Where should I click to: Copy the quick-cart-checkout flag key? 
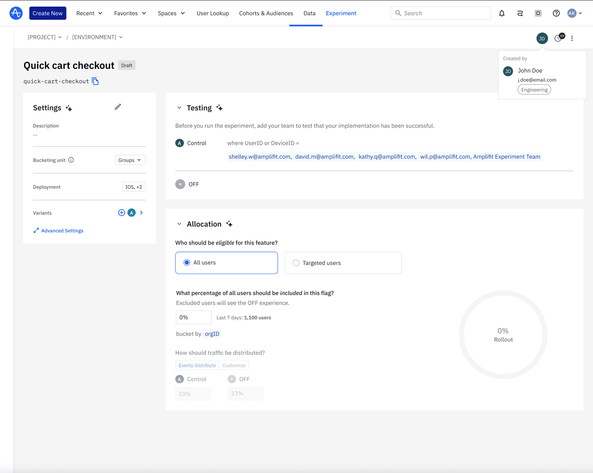95,81
